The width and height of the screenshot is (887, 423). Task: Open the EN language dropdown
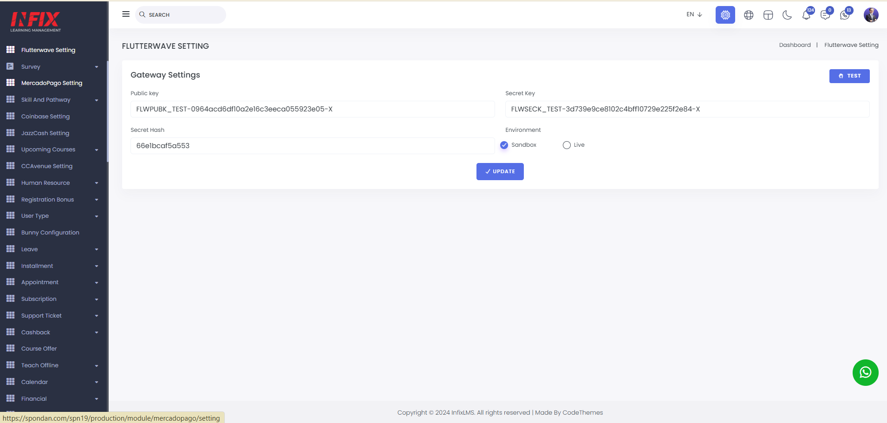click(x=694, y=14)
